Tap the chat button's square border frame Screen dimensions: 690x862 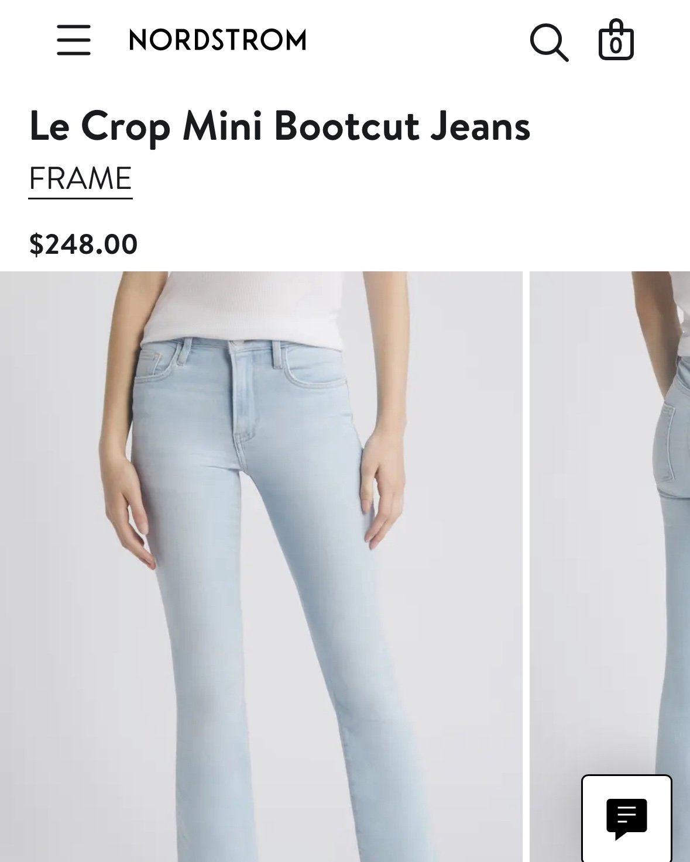627,819
